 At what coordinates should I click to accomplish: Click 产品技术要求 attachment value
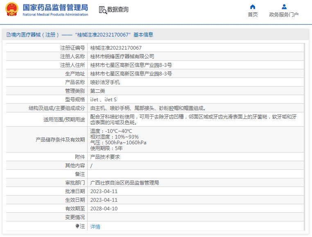105,157
